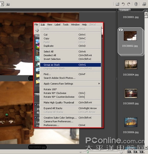Image resolution: width=148 pixels, height=154 pixels.
Task: Click the go up one folder icon
Action: (x=8, y=4)
